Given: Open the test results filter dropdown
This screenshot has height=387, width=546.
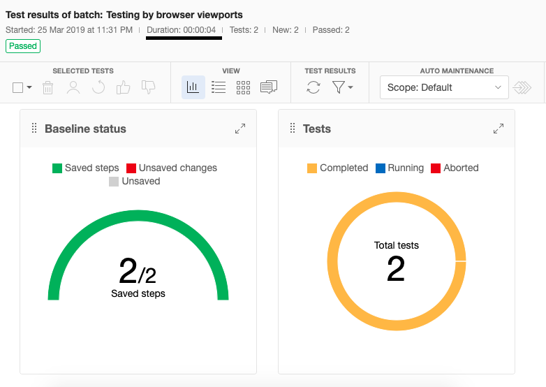Looking at the screenshot, I should (x=342, y=87).
